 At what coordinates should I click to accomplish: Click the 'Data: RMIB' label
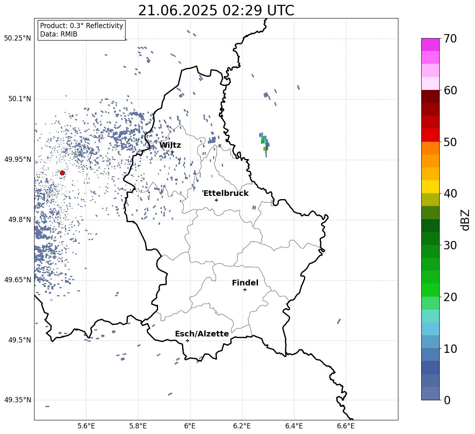pyautogui.click(x=59, y=34)
